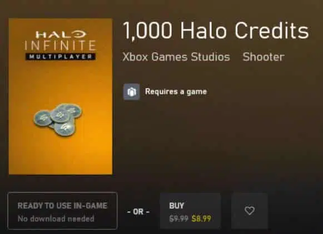
Task: Click the Multiplayer badge on cover art
Action: click(x=60, y=57)
